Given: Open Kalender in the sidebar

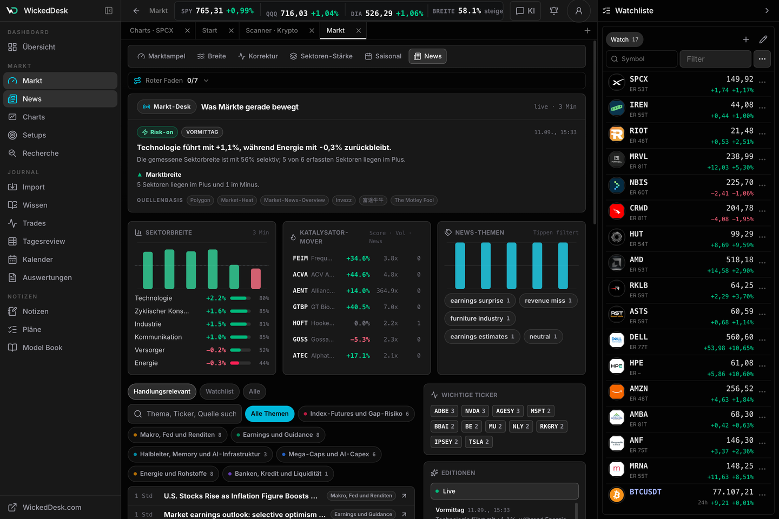Looking at the screenshot, I should click(x=60, y=259).
